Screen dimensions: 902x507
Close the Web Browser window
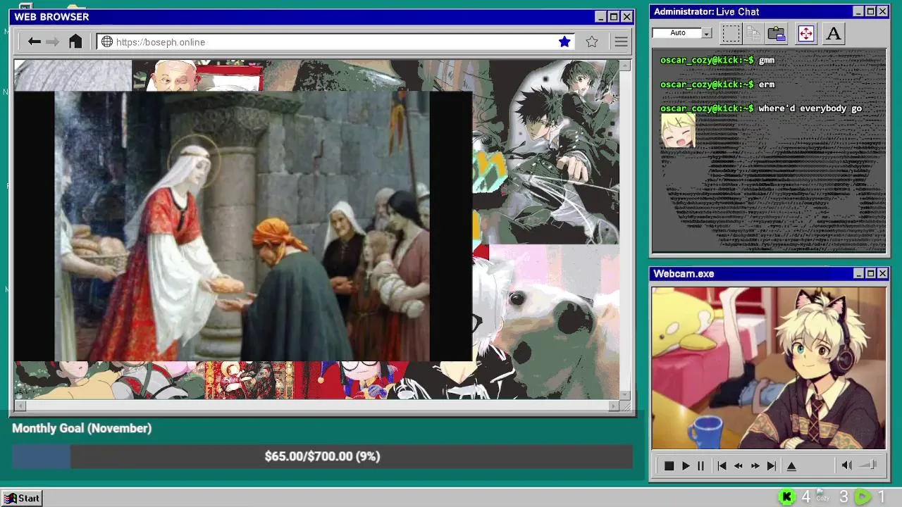626,17
